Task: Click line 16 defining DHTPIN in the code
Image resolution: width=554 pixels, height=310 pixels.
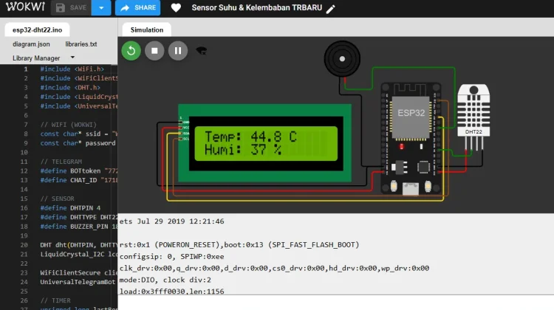Action: (x=70, y=208)
